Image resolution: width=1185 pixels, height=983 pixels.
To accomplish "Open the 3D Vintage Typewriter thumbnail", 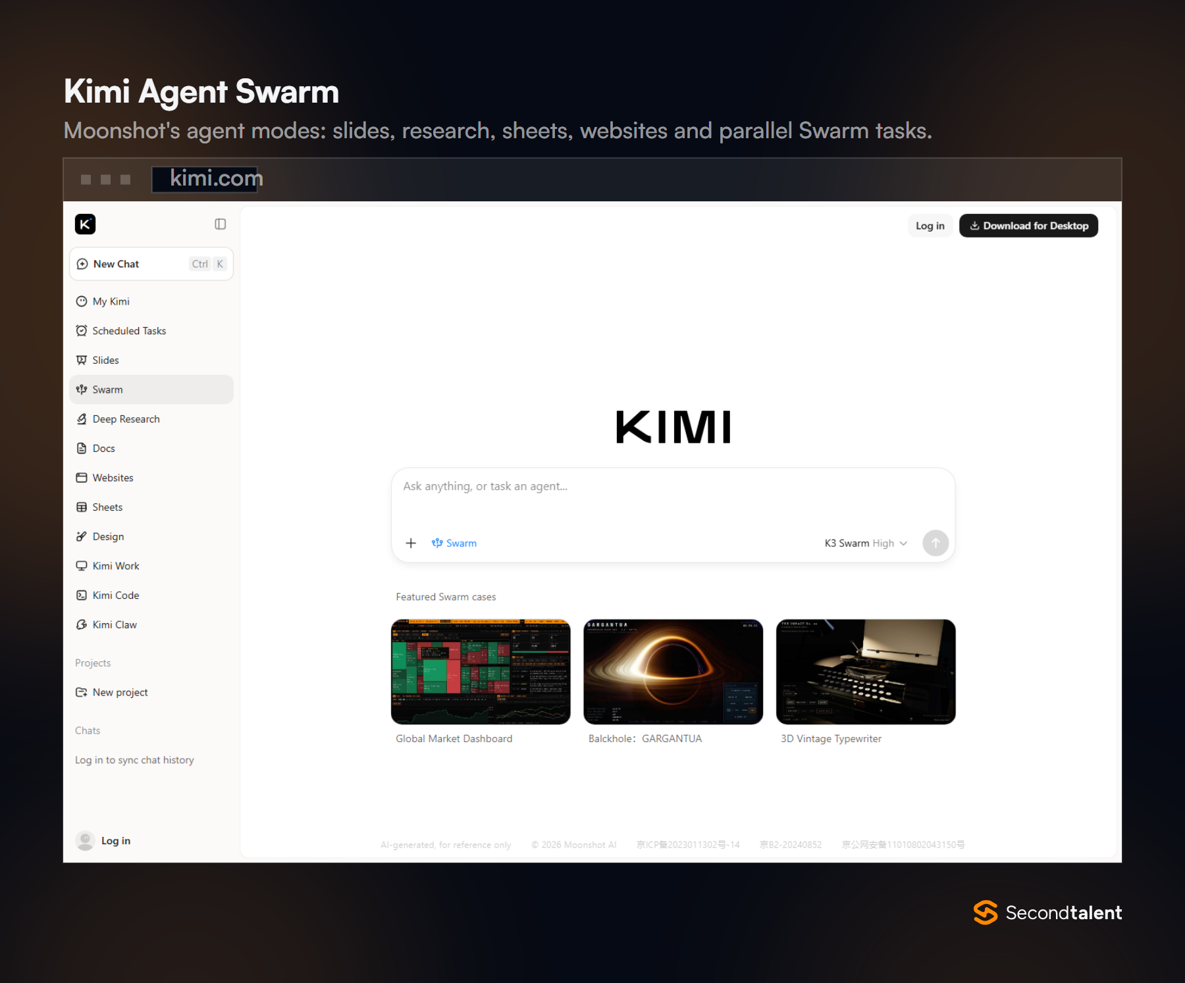I will (x=866, y=672).
